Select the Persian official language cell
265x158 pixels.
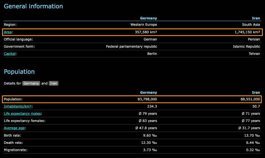click(254, 39)
